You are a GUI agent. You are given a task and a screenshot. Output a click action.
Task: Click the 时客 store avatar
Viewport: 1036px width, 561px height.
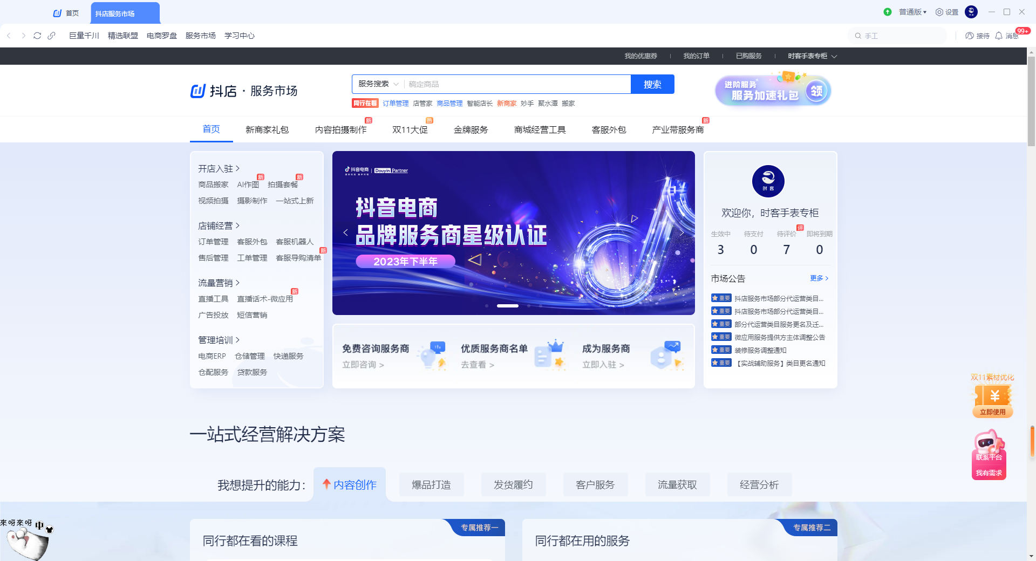(768, 181)
